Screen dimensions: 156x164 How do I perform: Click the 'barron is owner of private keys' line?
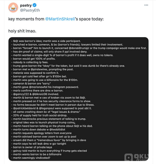point(32,147)
